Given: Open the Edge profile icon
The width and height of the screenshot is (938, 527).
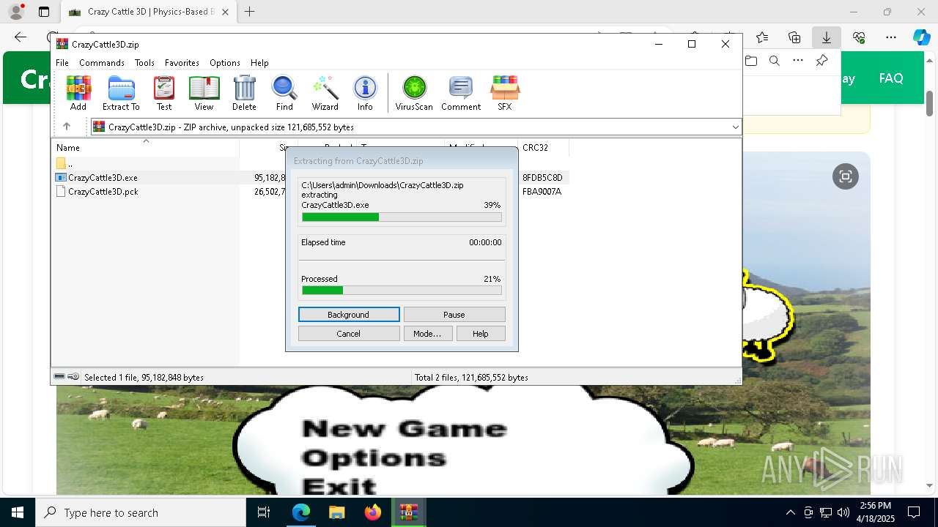Looking at the screenshot, I should [x=16, y=12].
